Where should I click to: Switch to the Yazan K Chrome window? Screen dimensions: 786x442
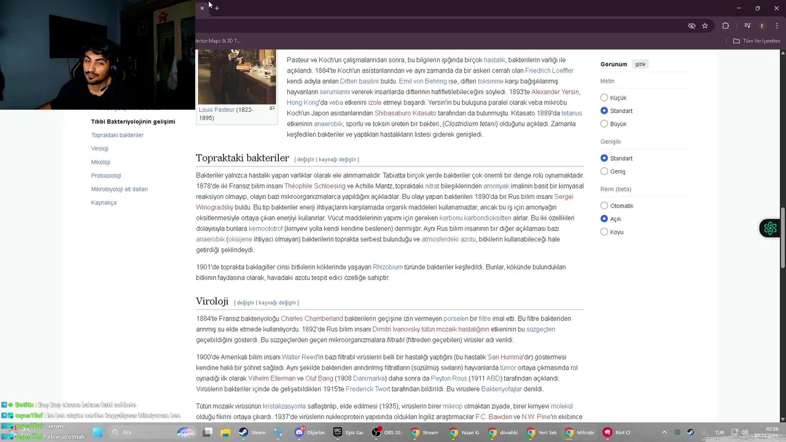click(464, 432)
